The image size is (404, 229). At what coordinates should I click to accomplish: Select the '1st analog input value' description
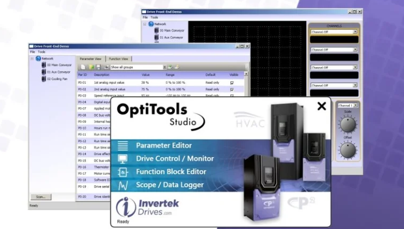pos(109,83)
